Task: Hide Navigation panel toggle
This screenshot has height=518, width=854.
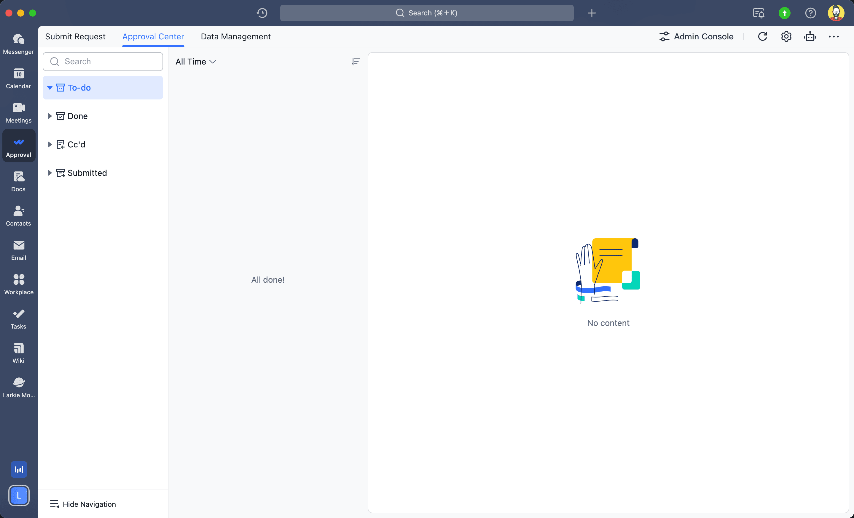Action: click(83, 504)
